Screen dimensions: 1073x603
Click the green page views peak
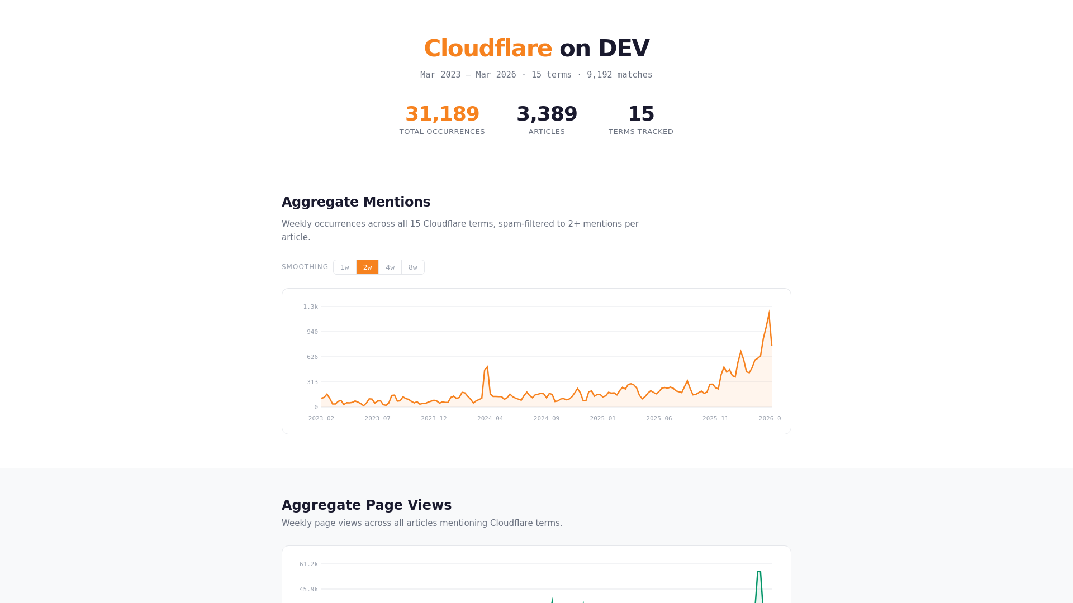(759, 572)
